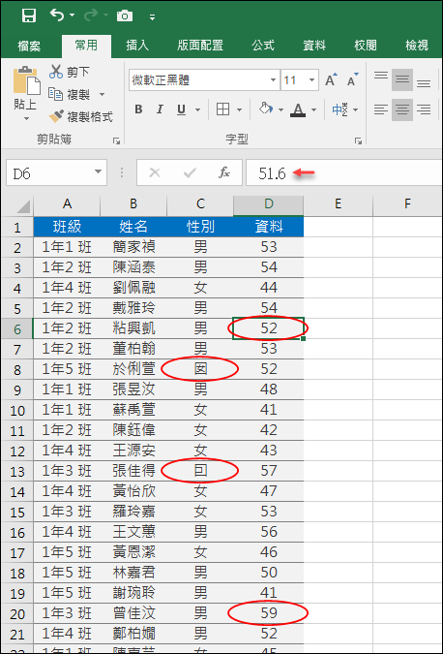
Task: Expand the 複製 dropdown arrow
Action: pos(102,95)
